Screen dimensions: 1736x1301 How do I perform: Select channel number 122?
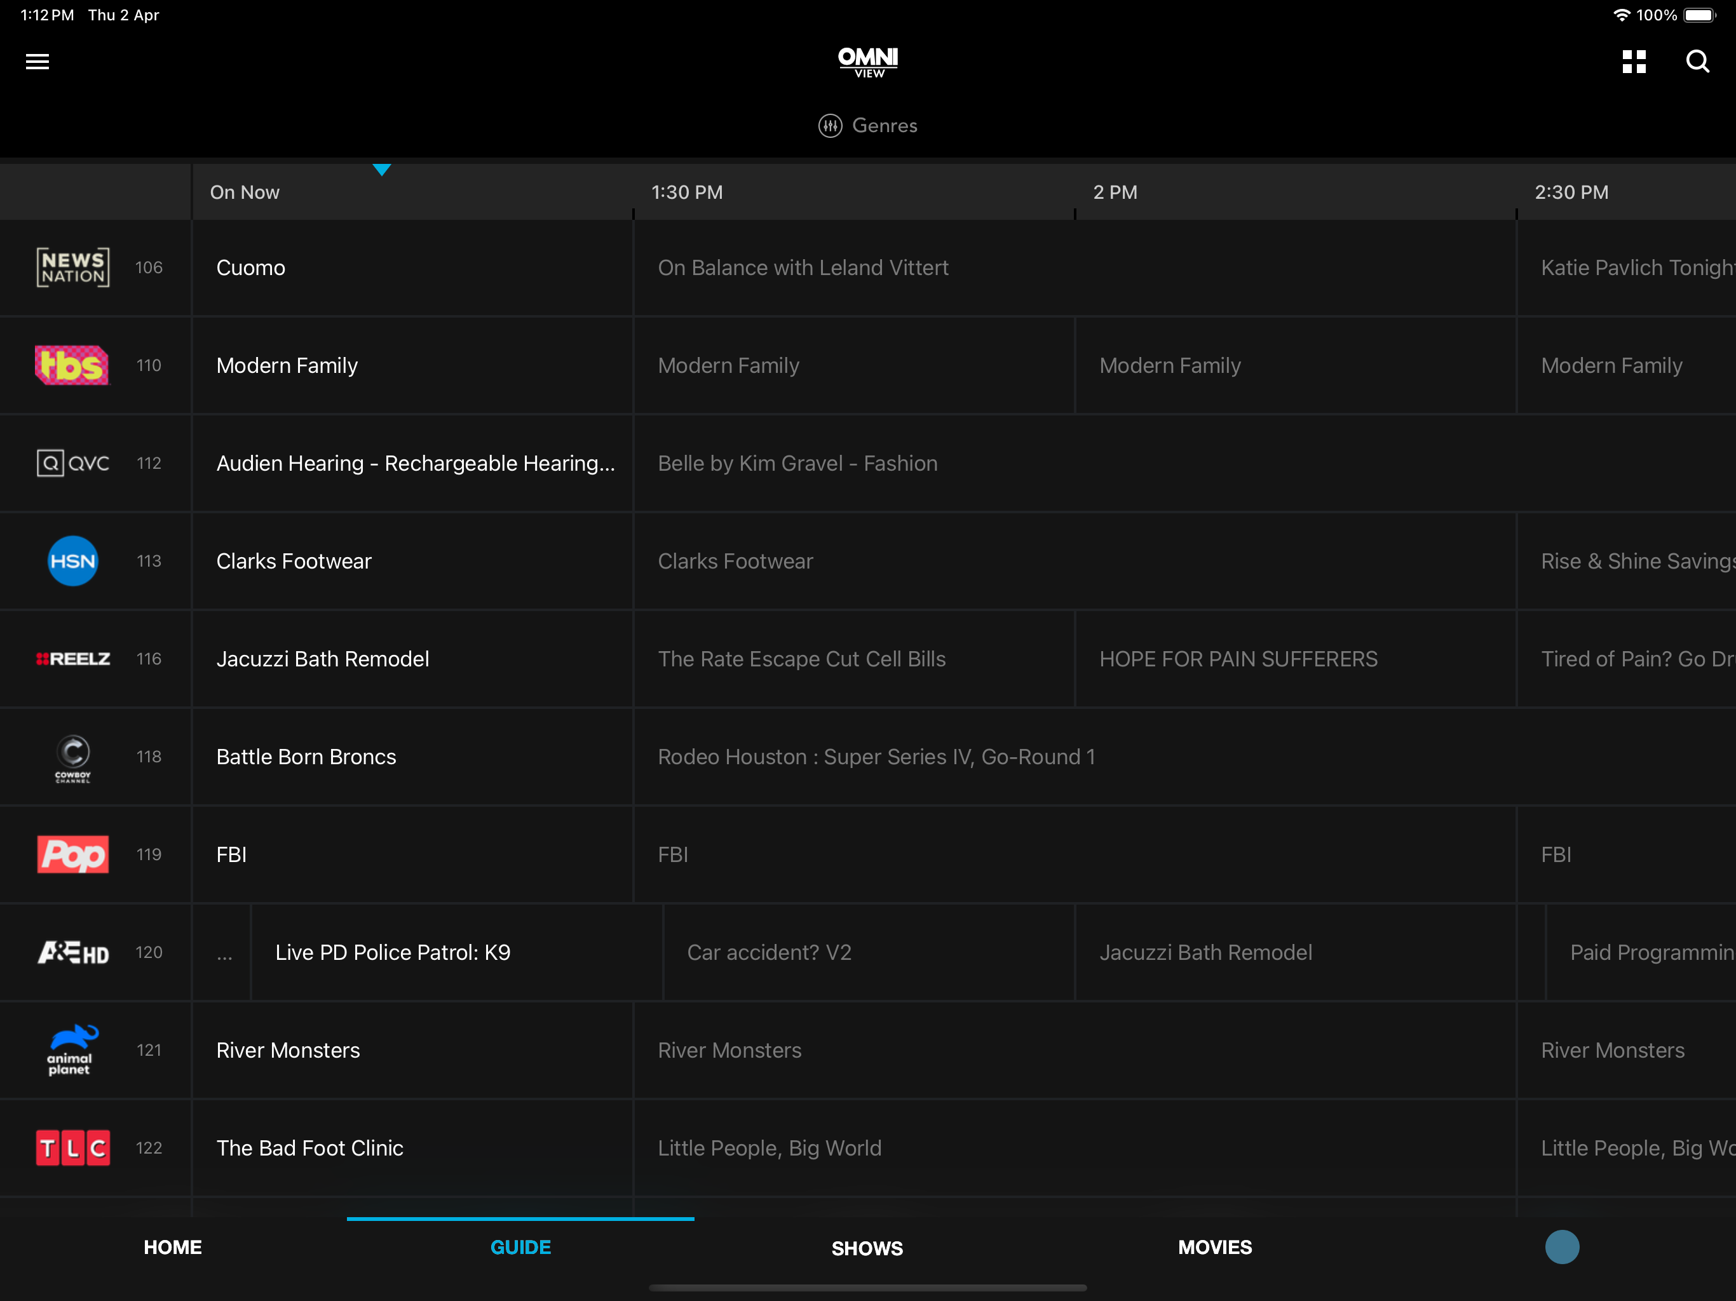tap(149, 1148)
